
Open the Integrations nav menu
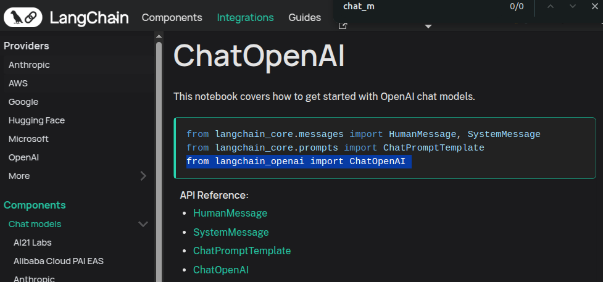[x=246, y=18]
